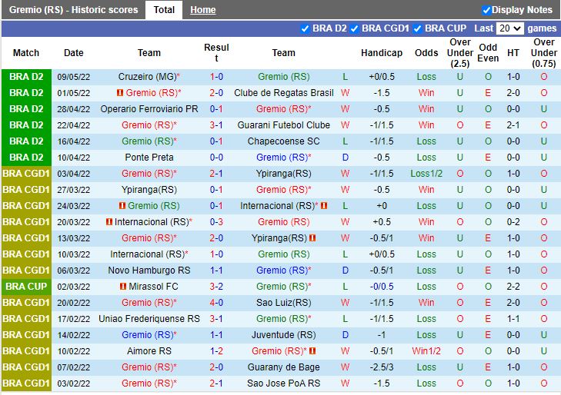Click 4-0 score versus Sao Luiz(RS)
561x395 pixels.
(x=216, y=303)
